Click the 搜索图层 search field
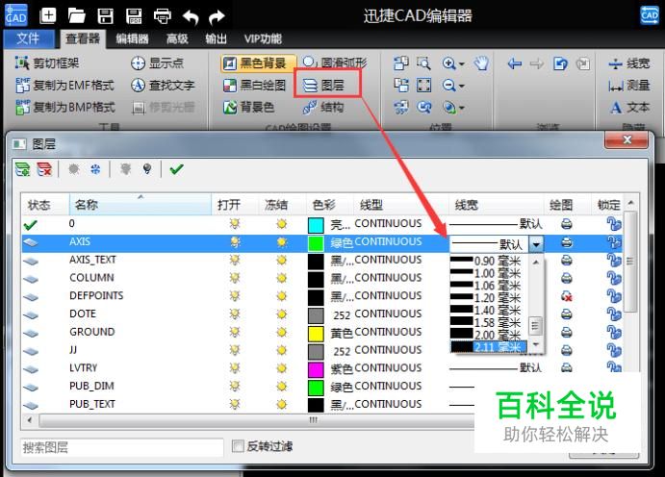The height and width of the screenshot is (477, 665). (x=122, y=447)
